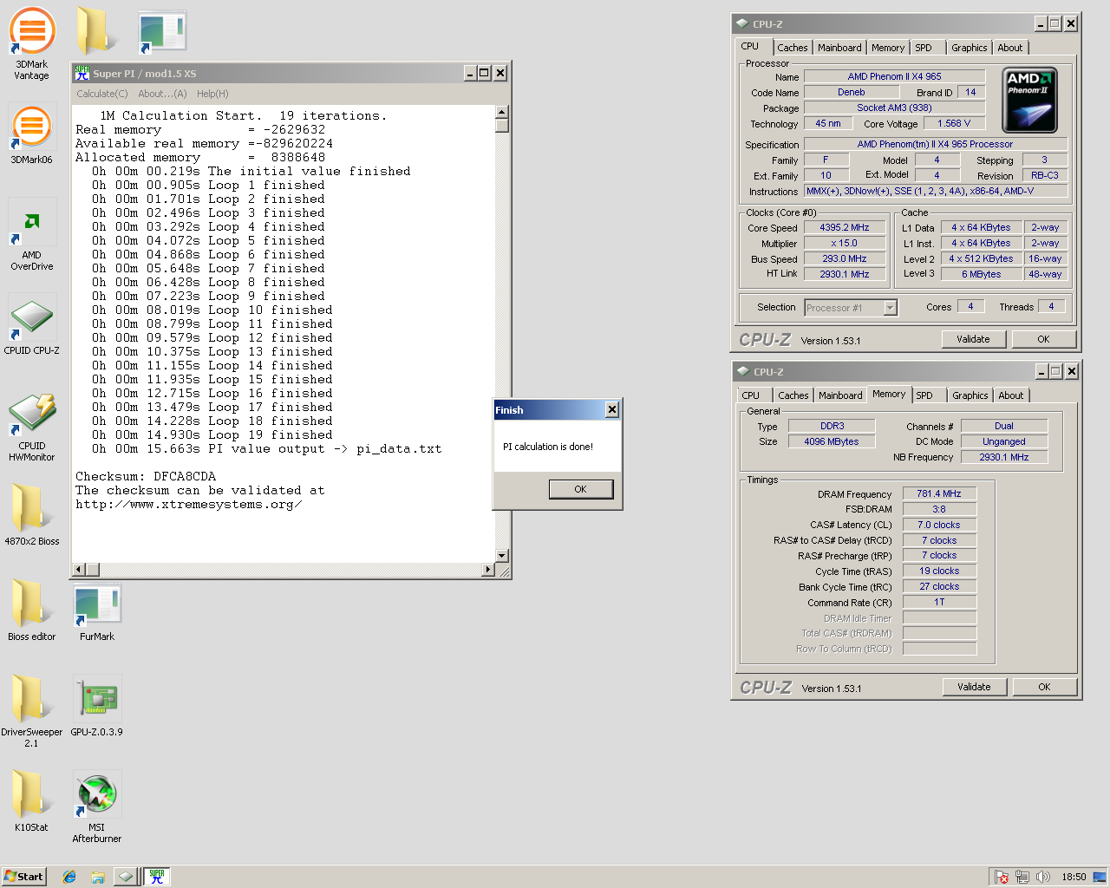Image resolution: width=1110 pixels, height=888 pixels.
Task: Click the DRAM Frequency value 781.4 MHz
Action: [x=939, y=493]
